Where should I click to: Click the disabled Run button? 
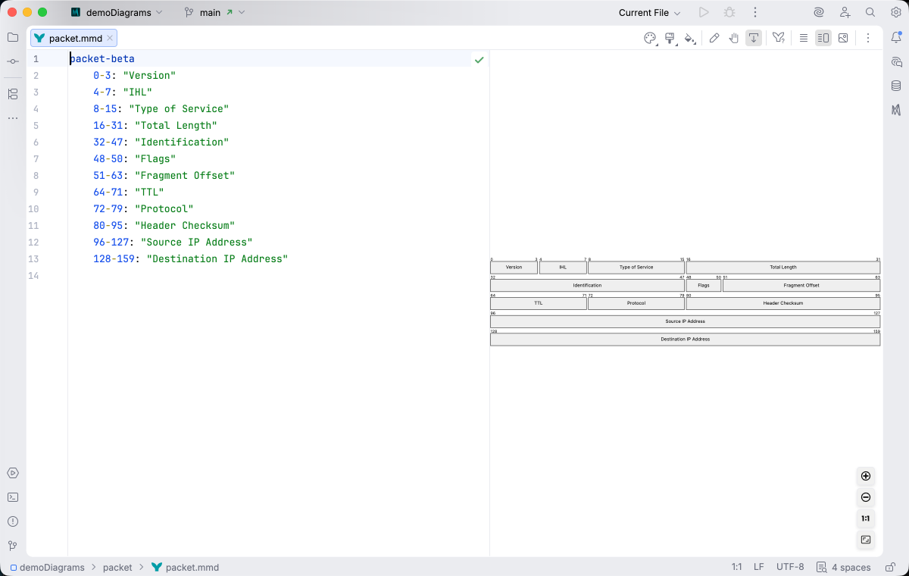704,12
